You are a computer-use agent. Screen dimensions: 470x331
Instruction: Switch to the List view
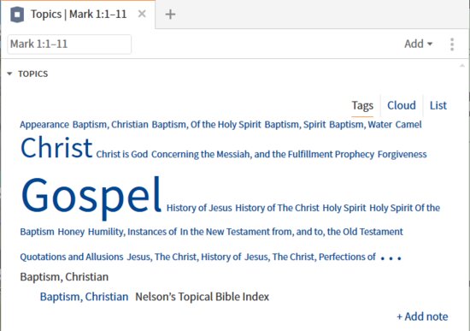click(438, 105)
